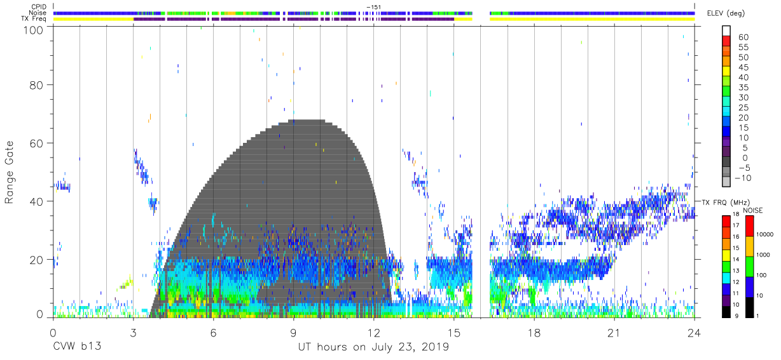Pick the red segment of ELEV colorbar
Image resolution: width=781 pixels, height=360 pixels.
(x=726, y=42)
